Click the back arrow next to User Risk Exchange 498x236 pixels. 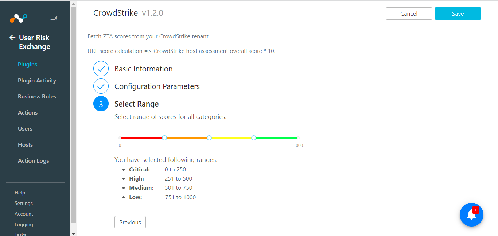(12, 38)
